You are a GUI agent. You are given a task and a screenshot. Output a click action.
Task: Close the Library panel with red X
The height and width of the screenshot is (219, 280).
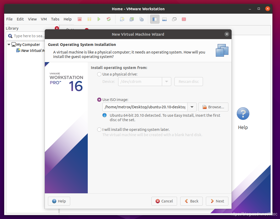[x=57, y=28]
